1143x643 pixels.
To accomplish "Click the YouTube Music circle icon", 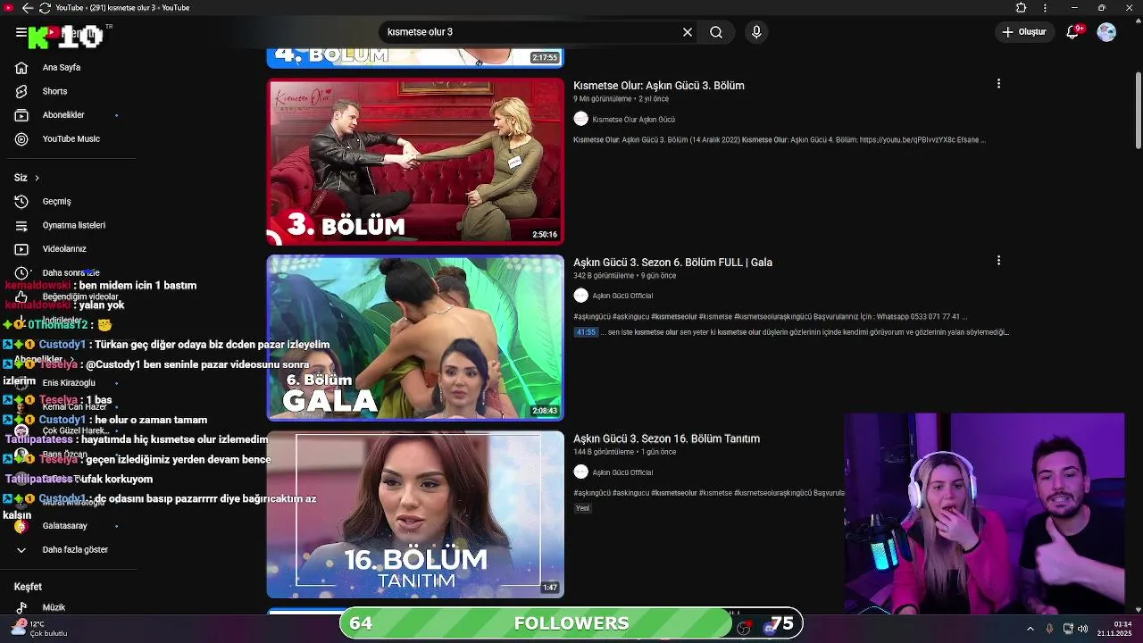I will pos(21,138).
